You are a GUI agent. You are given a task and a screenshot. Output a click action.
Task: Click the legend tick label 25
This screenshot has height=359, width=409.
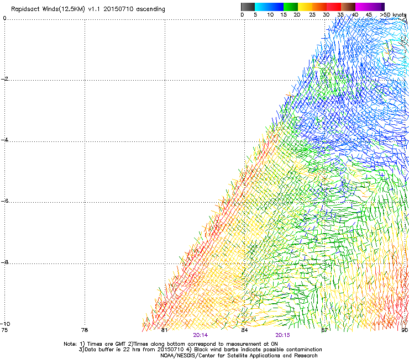point(312,15)
